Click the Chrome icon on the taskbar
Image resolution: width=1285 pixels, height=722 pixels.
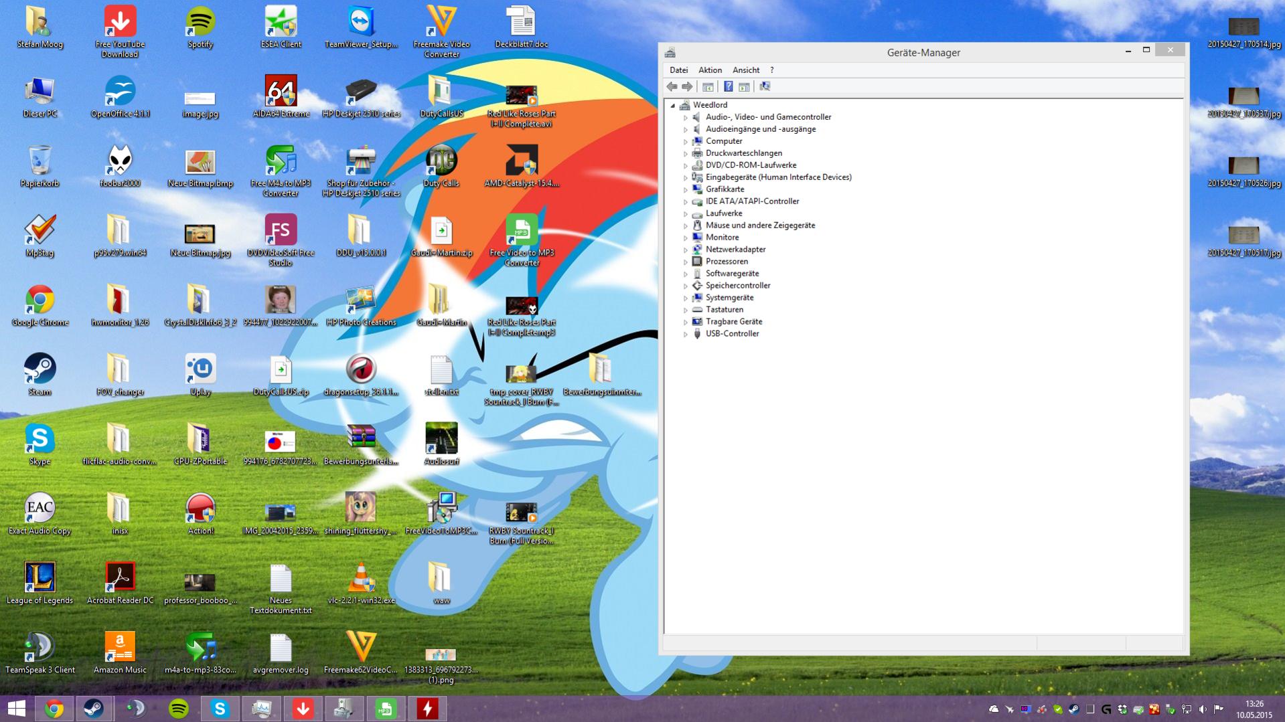tap(54, 709)
